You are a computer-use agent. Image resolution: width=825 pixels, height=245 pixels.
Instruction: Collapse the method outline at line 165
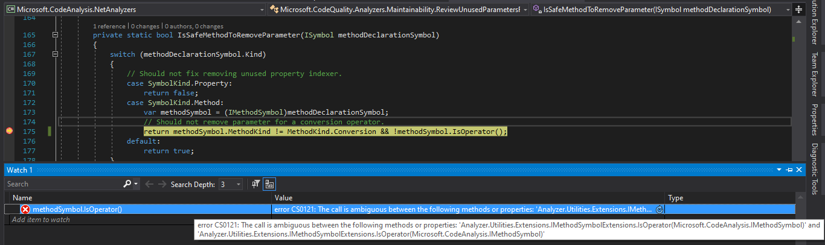[x=56, y=36]
